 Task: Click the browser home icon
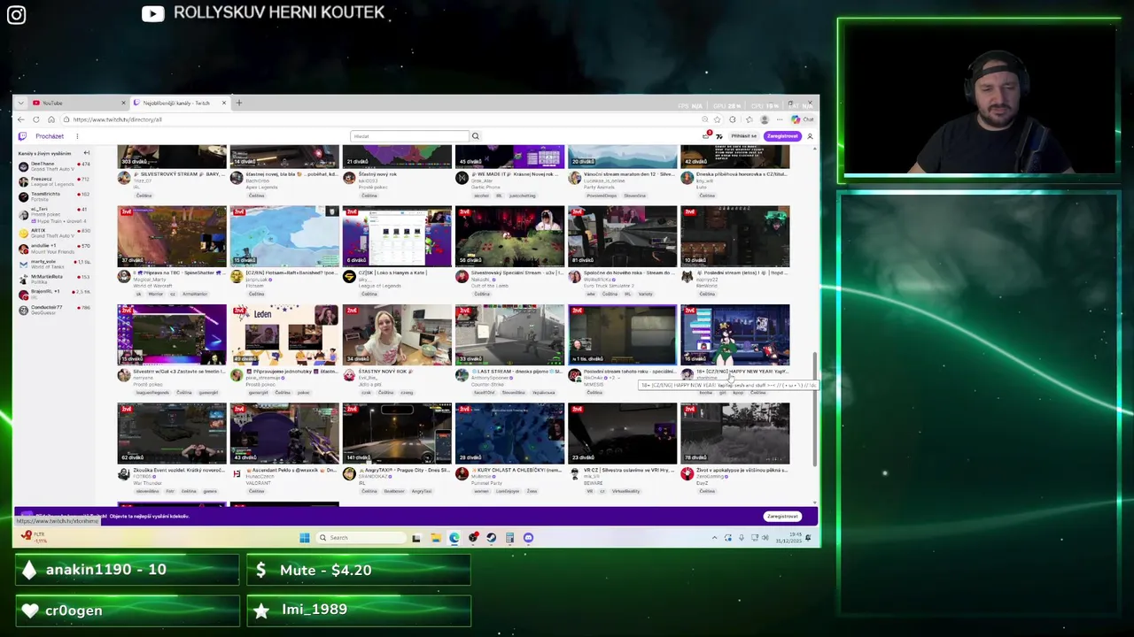[51, 119]
